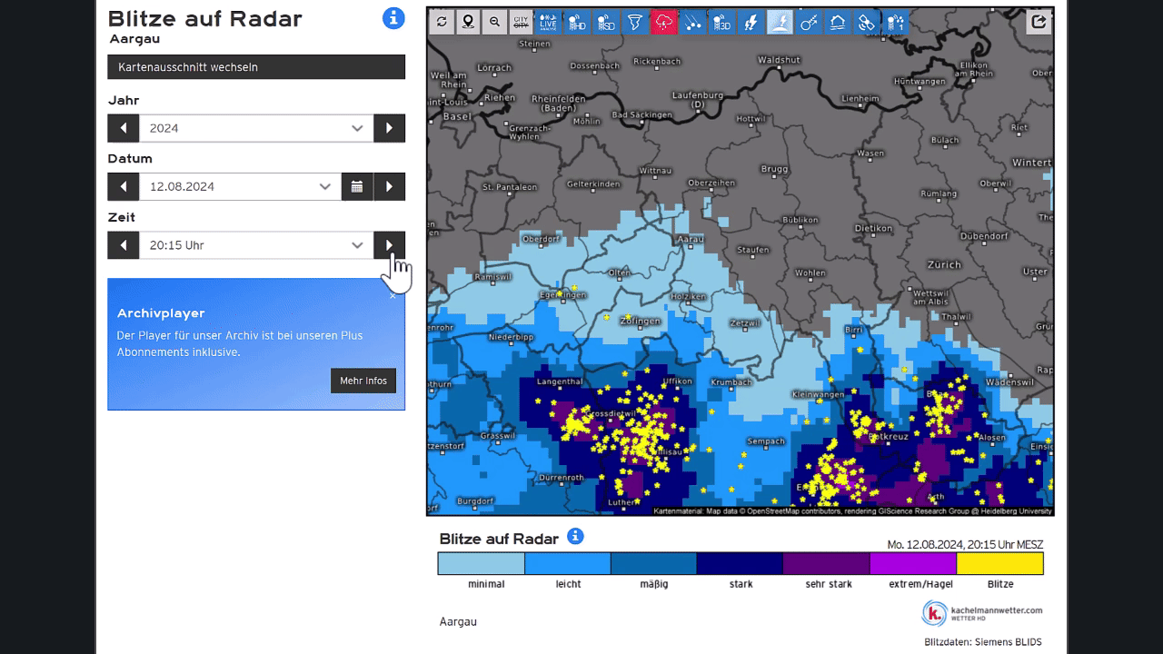Go to previous time step

pos(123,245)
